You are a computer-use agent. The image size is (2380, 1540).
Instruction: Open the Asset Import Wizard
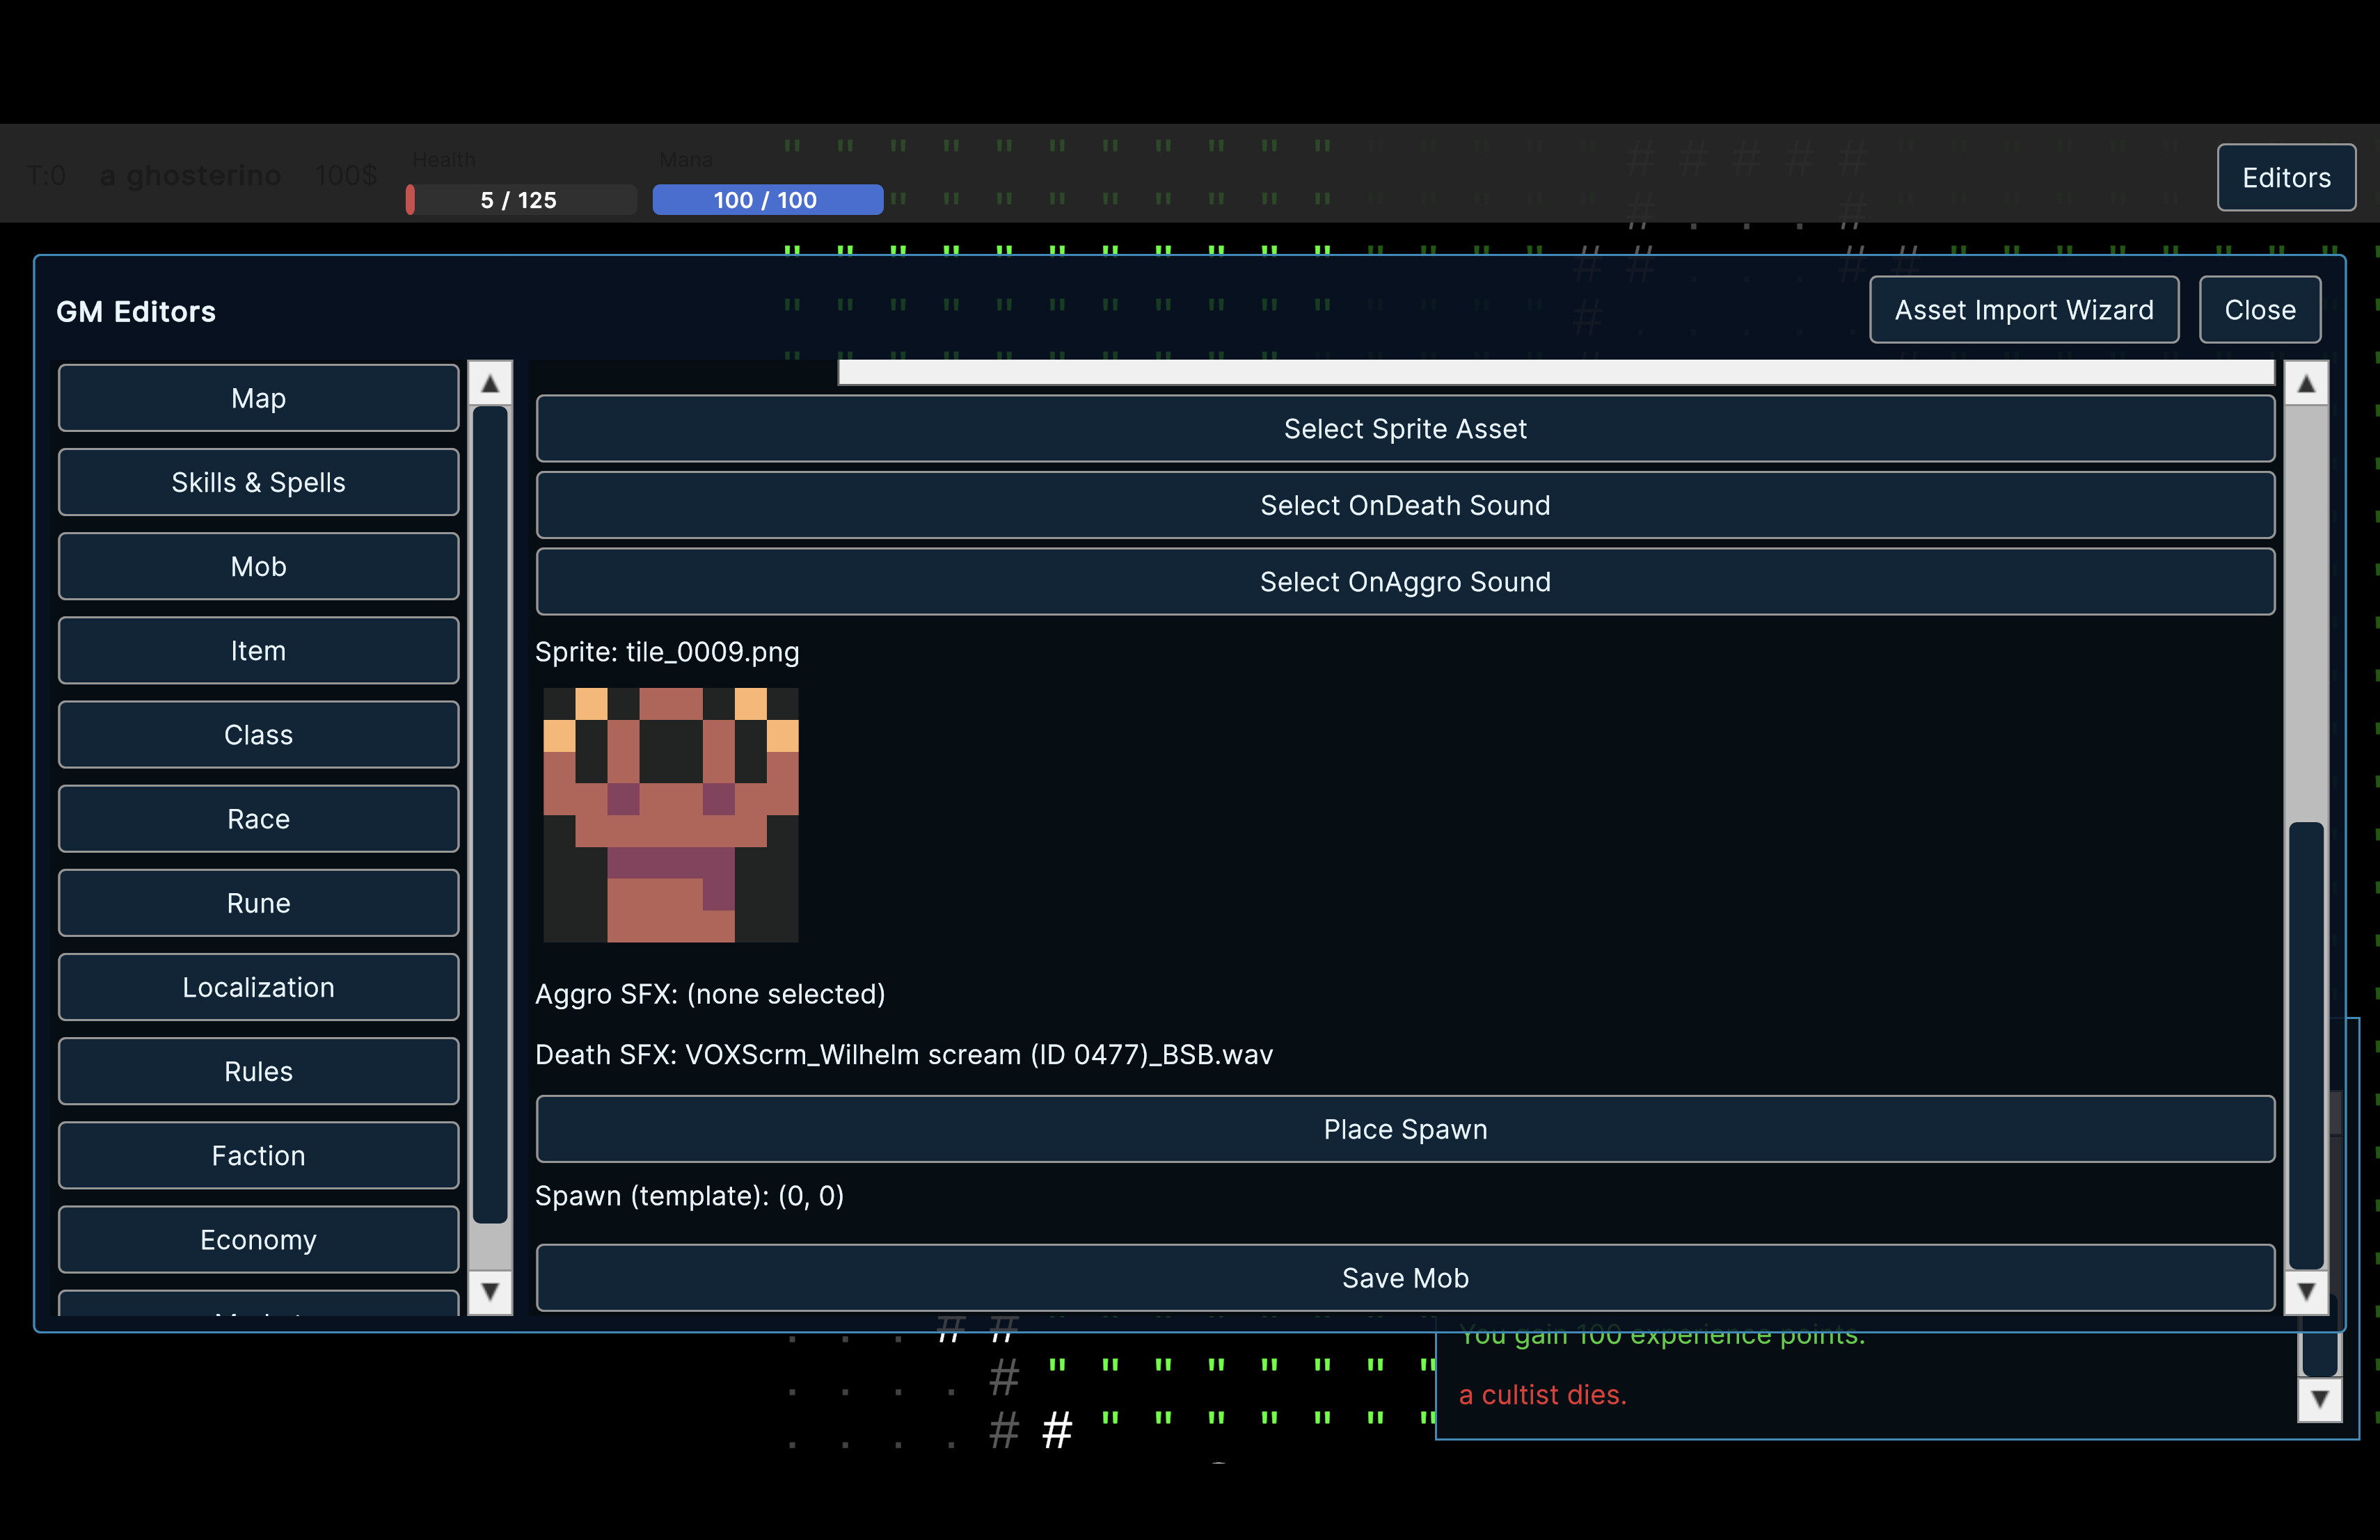click(2023, 310)
